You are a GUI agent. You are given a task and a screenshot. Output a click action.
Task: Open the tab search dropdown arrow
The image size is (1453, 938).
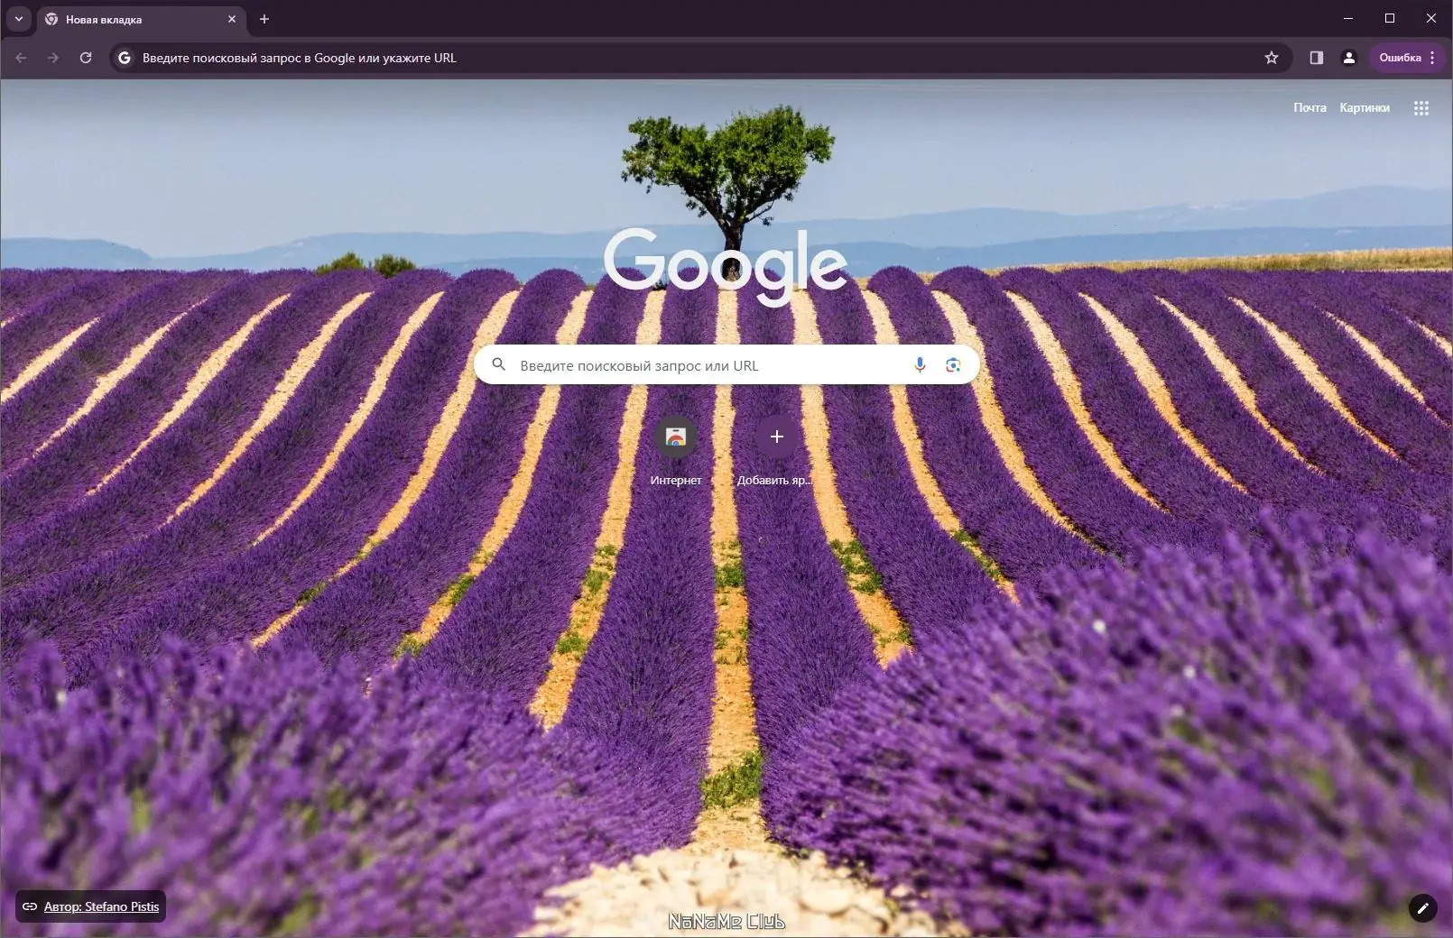point(18,19)
